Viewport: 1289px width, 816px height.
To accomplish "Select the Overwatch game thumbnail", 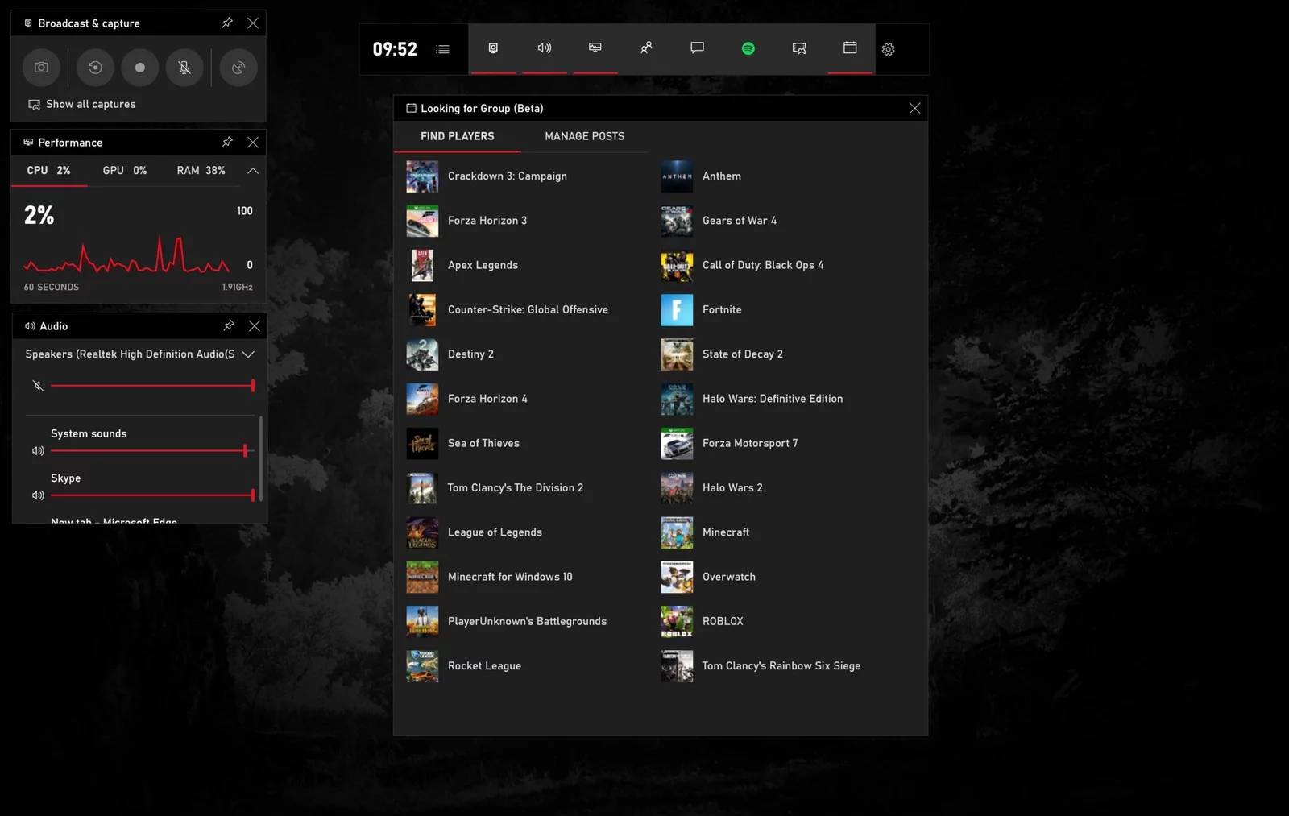I will (x=677, y=577).
